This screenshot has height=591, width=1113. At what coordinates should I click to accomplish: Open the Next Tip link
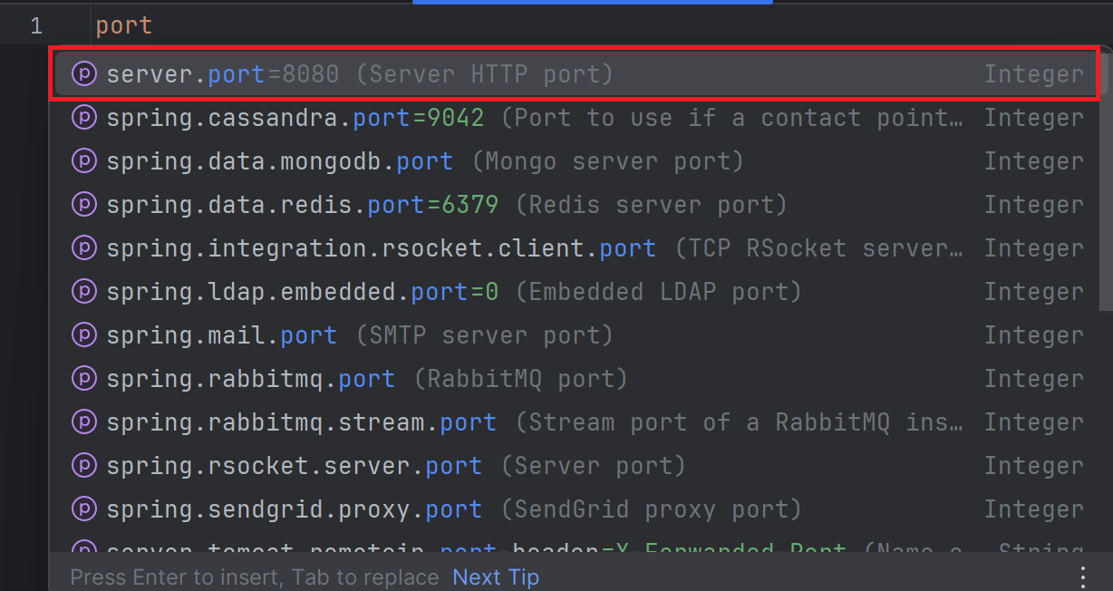tap(496, 577)
